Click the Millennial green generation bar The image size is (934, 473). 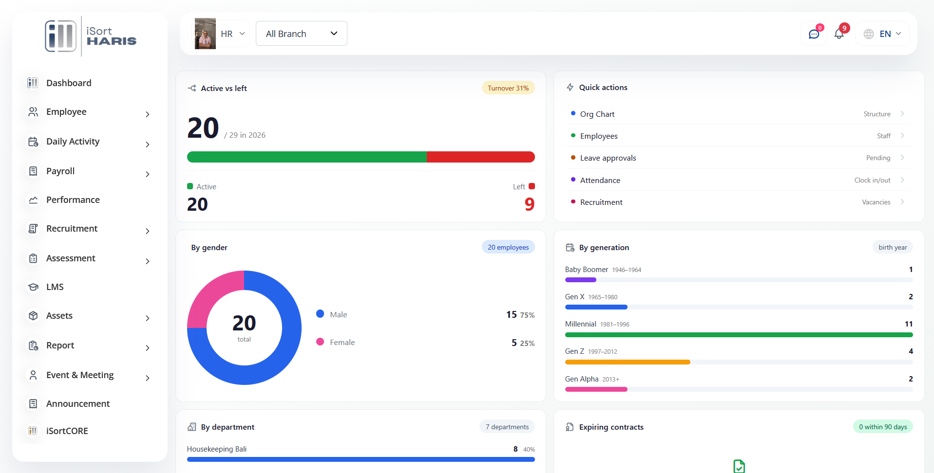tap(739, 335)
